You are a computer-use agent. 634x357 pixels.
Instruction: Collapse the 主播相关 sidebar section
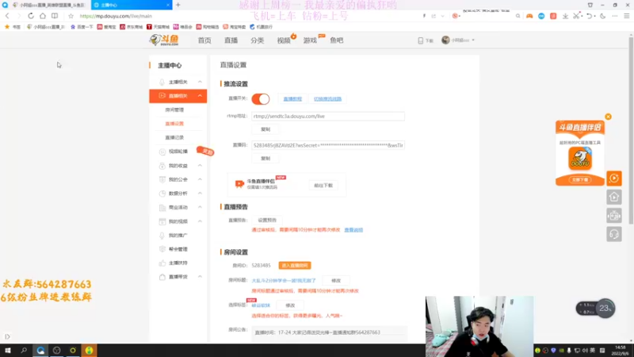(200, 82)
